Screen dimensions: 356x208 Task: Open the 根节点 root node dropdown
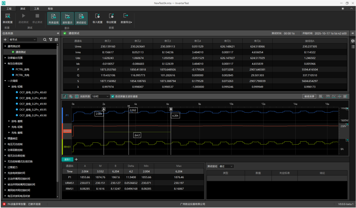[23, 40]
